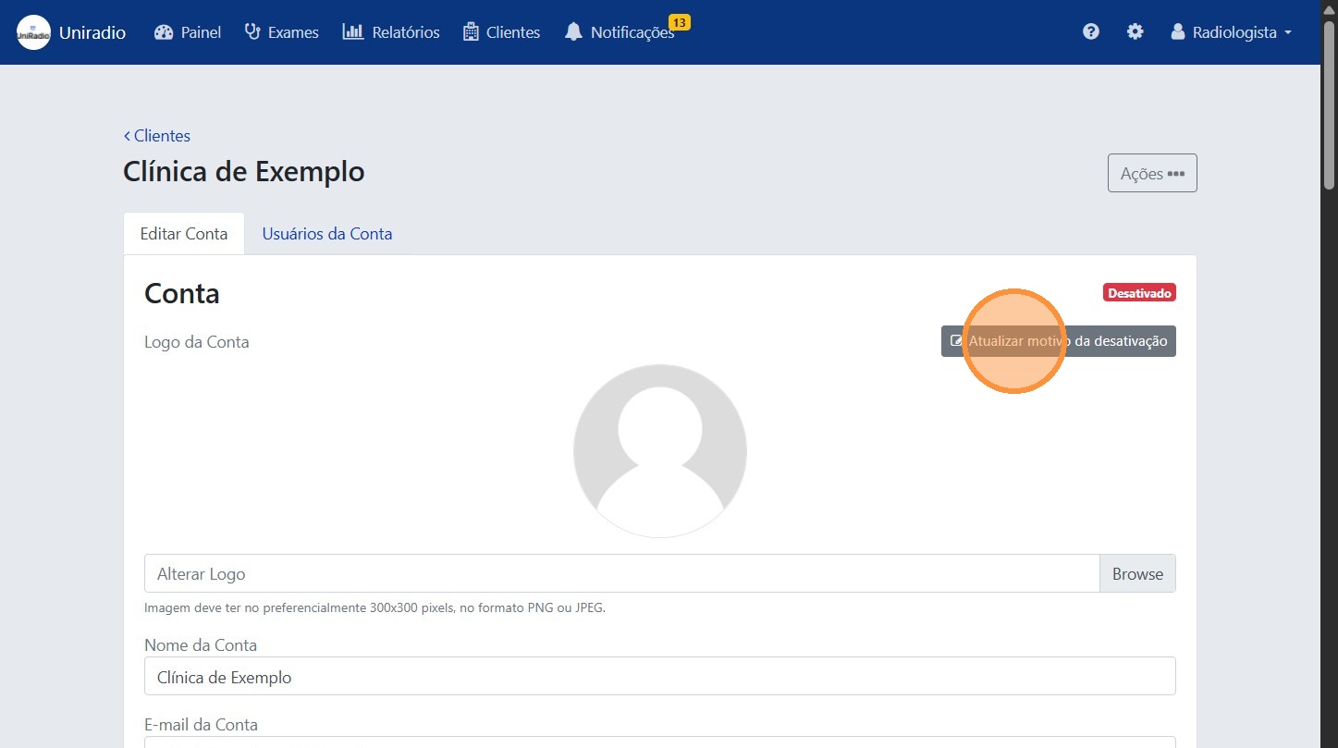The image size is (1338, 748).
Task: Click Atualizar motivo da desativação button
Action: tap(1058, 341)
